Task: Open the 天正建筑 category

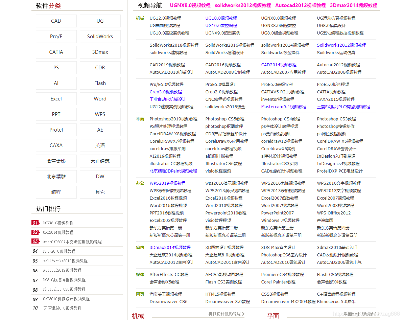Action: 100,161
